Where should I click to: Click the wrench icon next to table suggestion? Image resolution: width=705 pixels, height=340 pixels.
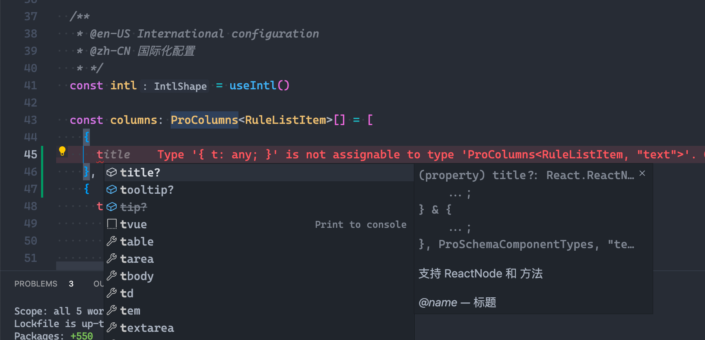click(111, 241)
